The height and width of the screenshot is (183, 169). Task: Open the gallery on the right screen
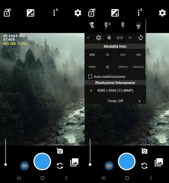pos(159,162)
